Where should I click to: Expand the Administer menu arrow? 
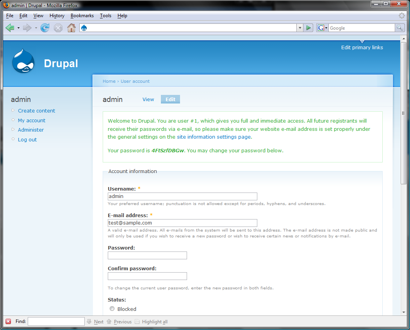click(13, 129)
